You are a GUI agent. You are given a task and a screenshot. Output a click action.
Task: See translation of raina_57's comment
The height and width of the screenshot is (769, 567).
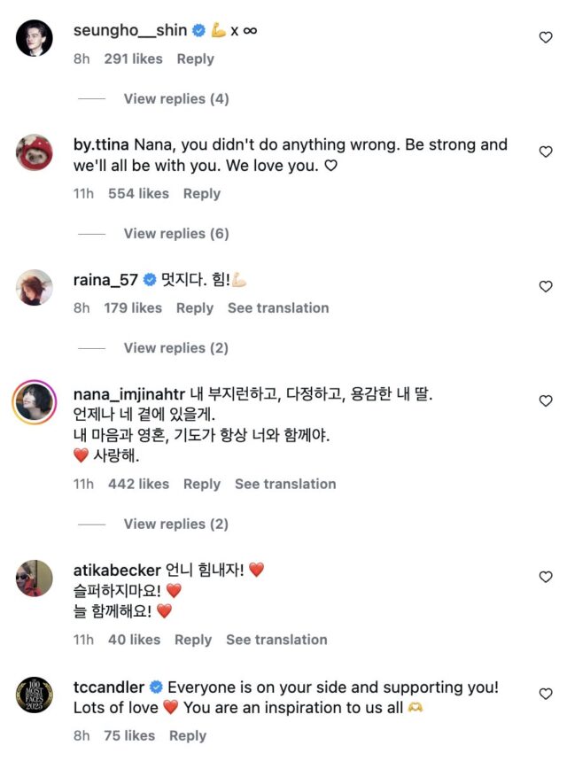coord(278,307)
